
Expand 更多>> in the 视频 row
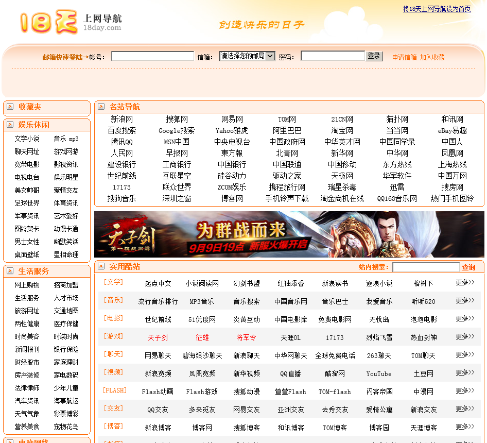pos(465,372)
